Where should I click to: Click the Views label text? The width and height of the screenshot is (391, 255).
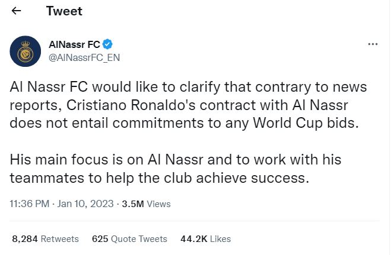click(x=158, y=204)
